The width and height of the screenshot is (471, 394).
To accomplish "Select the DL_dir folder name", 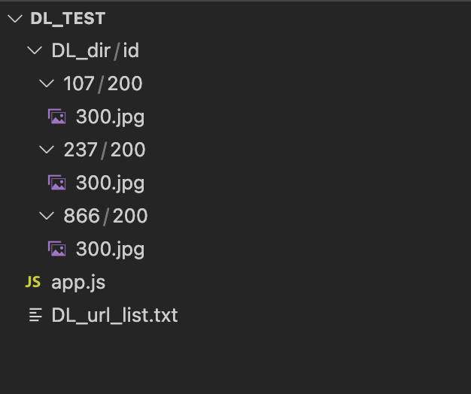I will pos(81,50).
